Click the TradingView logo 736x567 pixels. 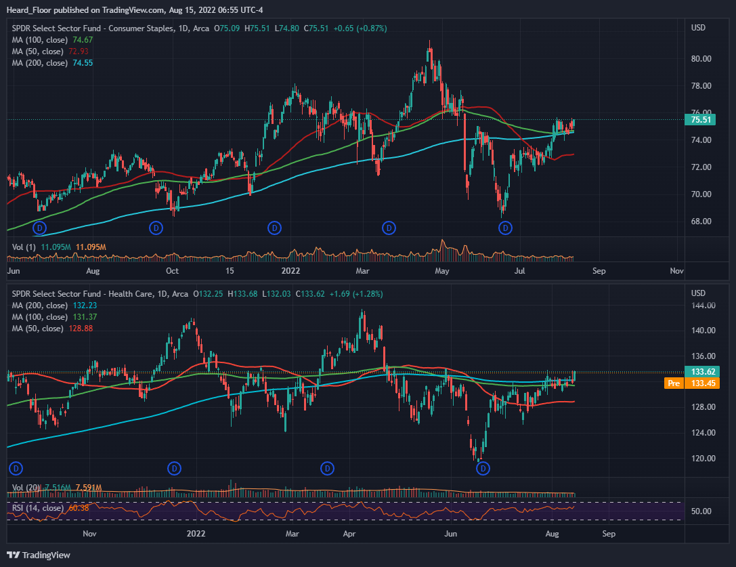(39, 555)
